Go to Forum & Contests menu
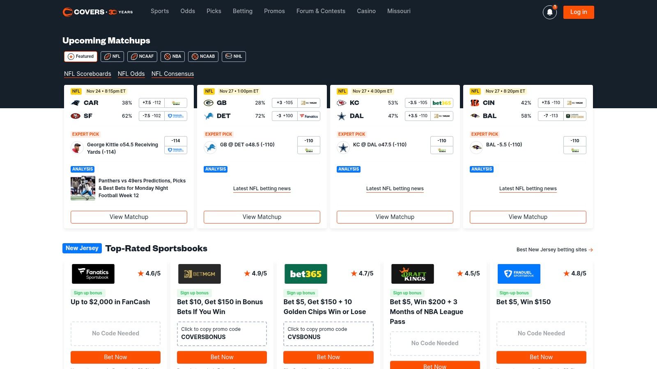 point(321,11)
